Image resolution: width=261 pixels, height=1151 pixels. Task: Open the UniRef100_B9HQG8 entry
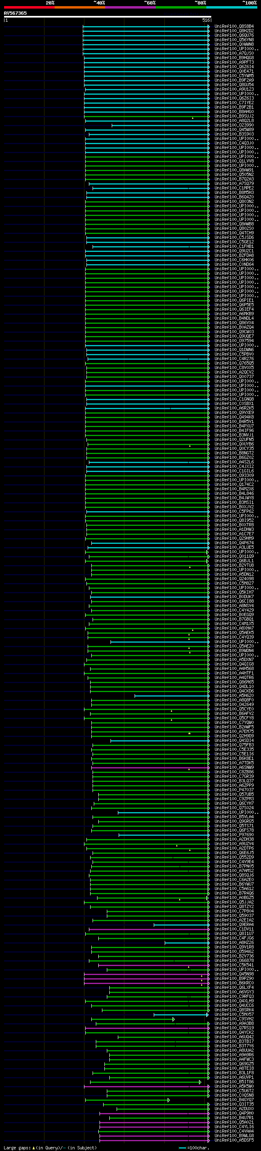(234, 58)
